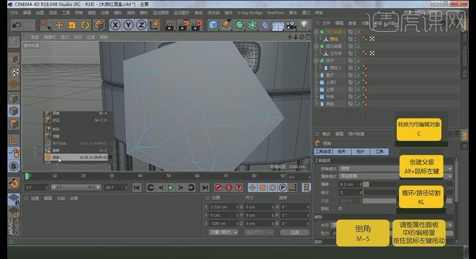
Task: Toggle the green check of 底座 object
Action: (359, 104)
